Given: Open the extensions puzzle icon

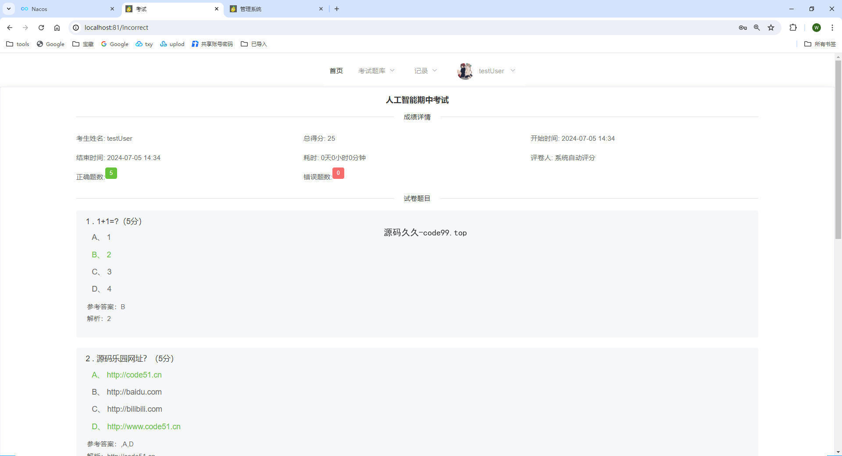Looking at the screenshot, I should pyautogui.click(x=793, y=28).
